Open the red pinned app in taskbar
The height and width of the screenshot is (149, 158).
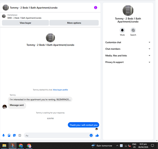(x=13, y=146)
